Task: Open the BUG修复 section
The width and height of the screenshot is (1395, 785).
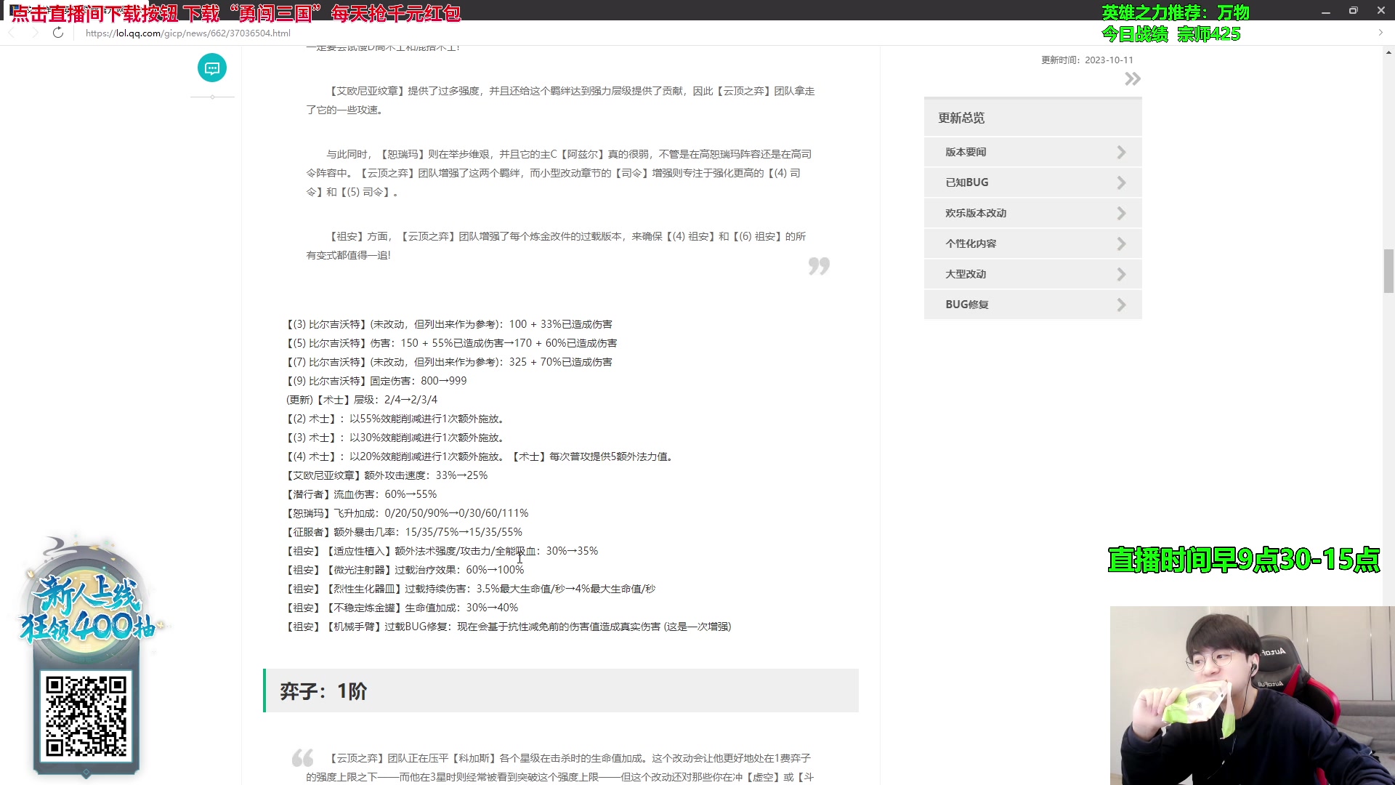Action: tap(1032, 305)
